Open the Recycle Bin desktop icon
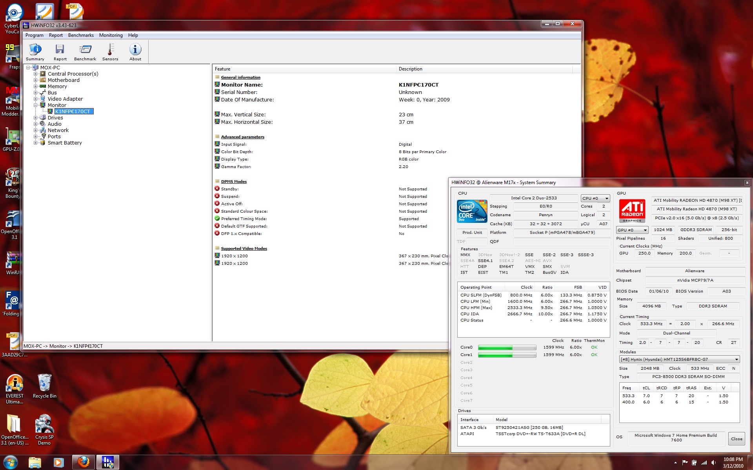This screenshot has height=470, width=753. (44, 386)
